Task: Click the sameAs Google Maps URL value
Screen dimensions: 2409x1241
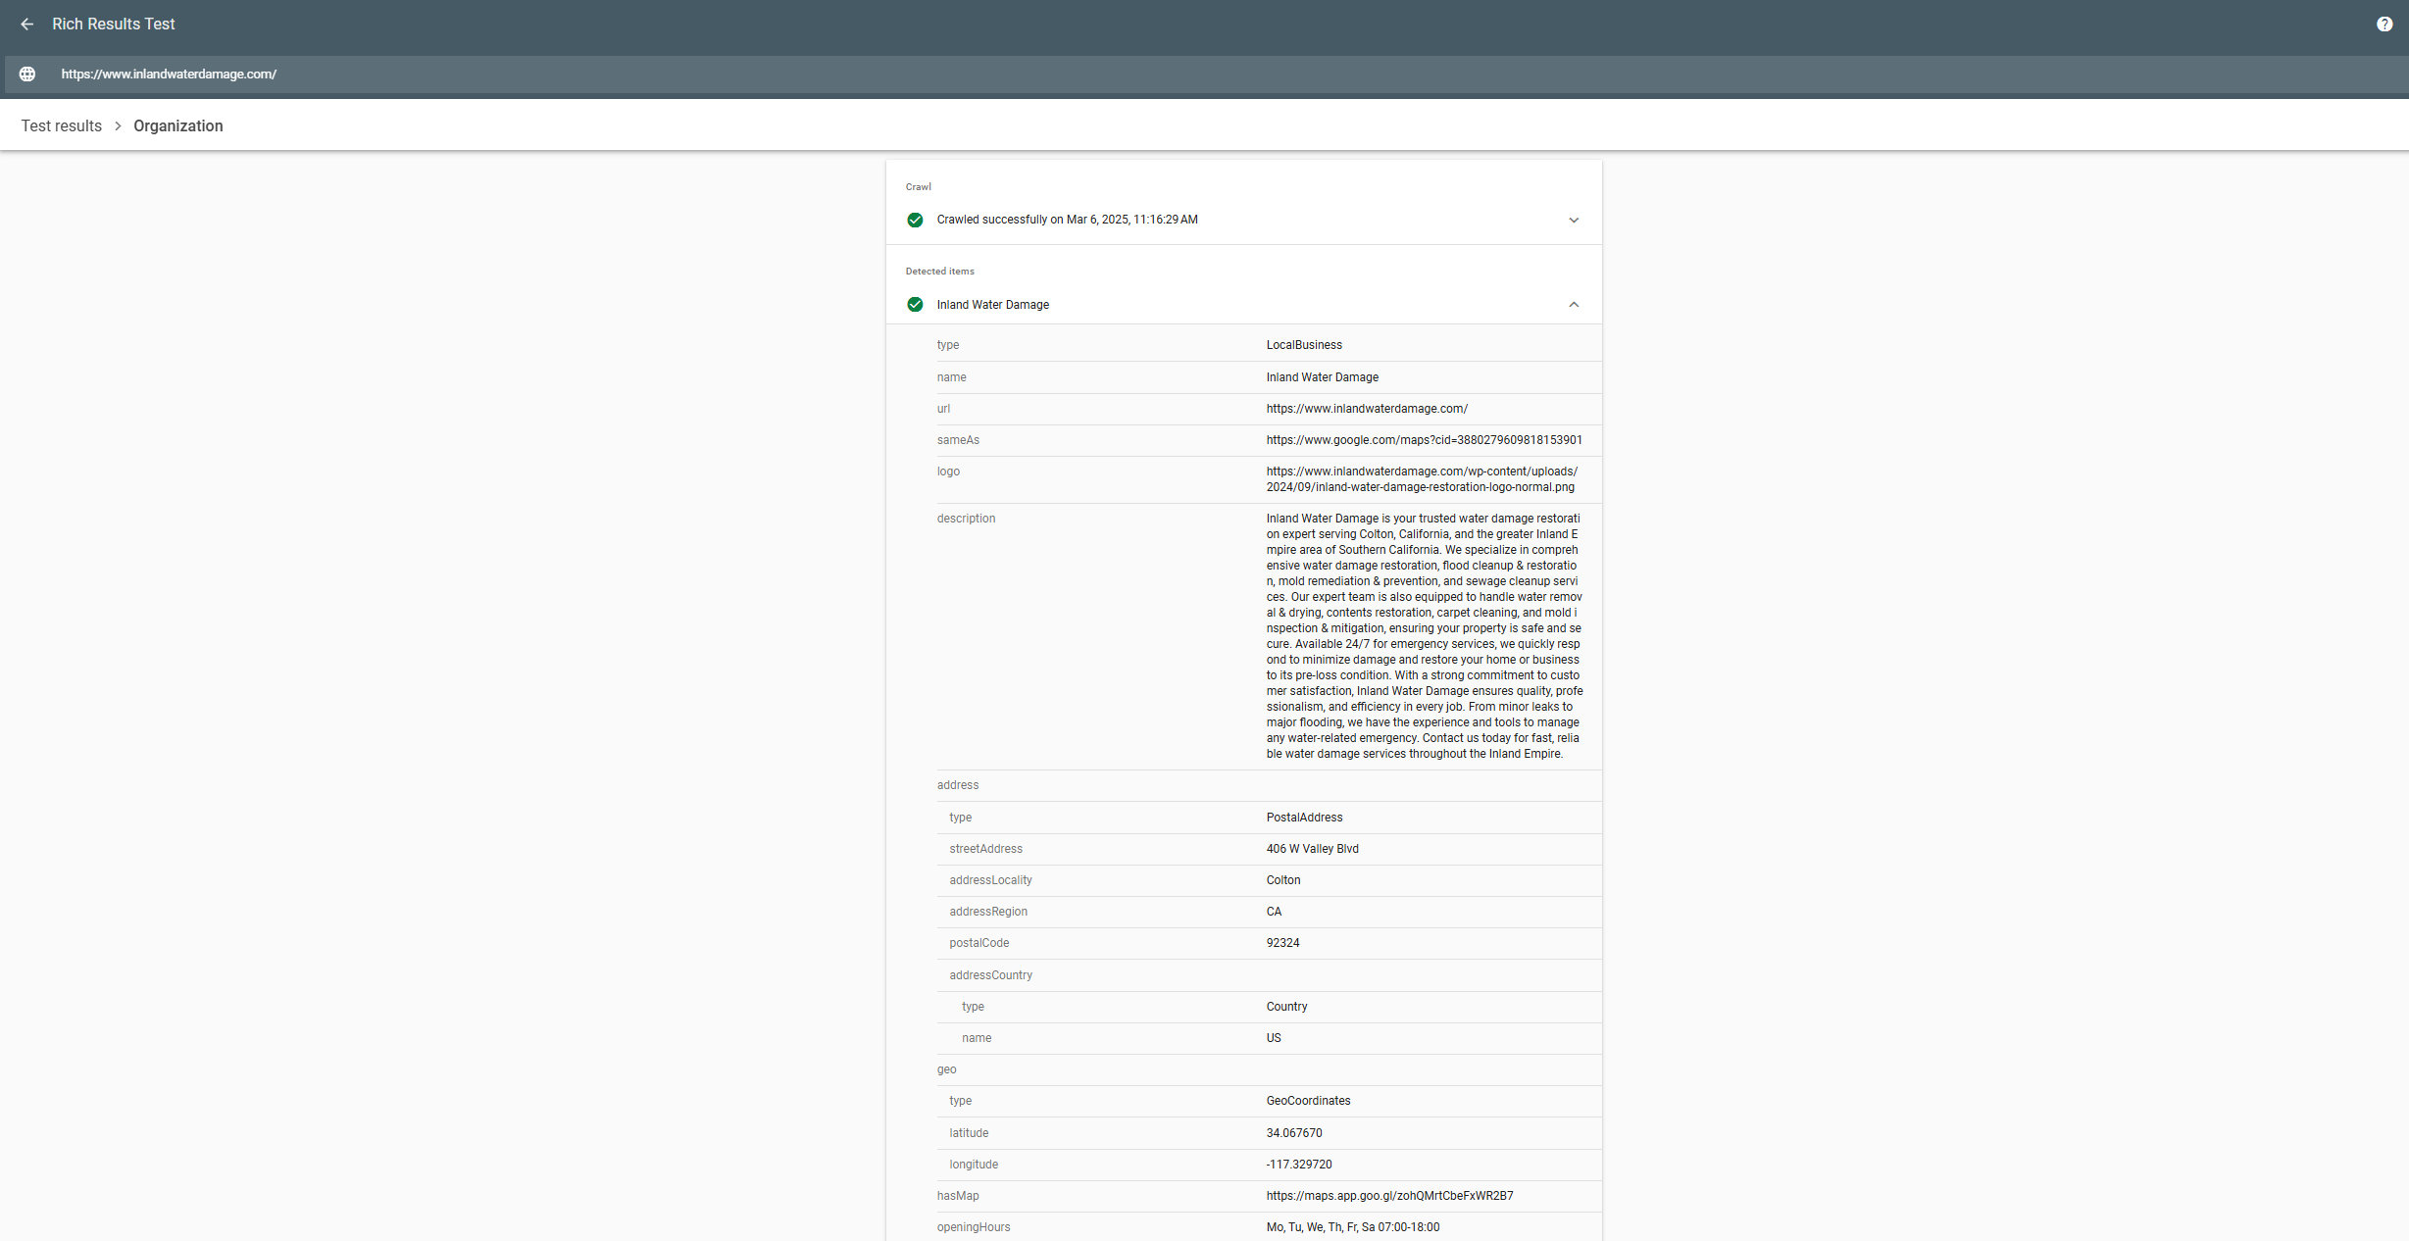Action: [1424, 440]
